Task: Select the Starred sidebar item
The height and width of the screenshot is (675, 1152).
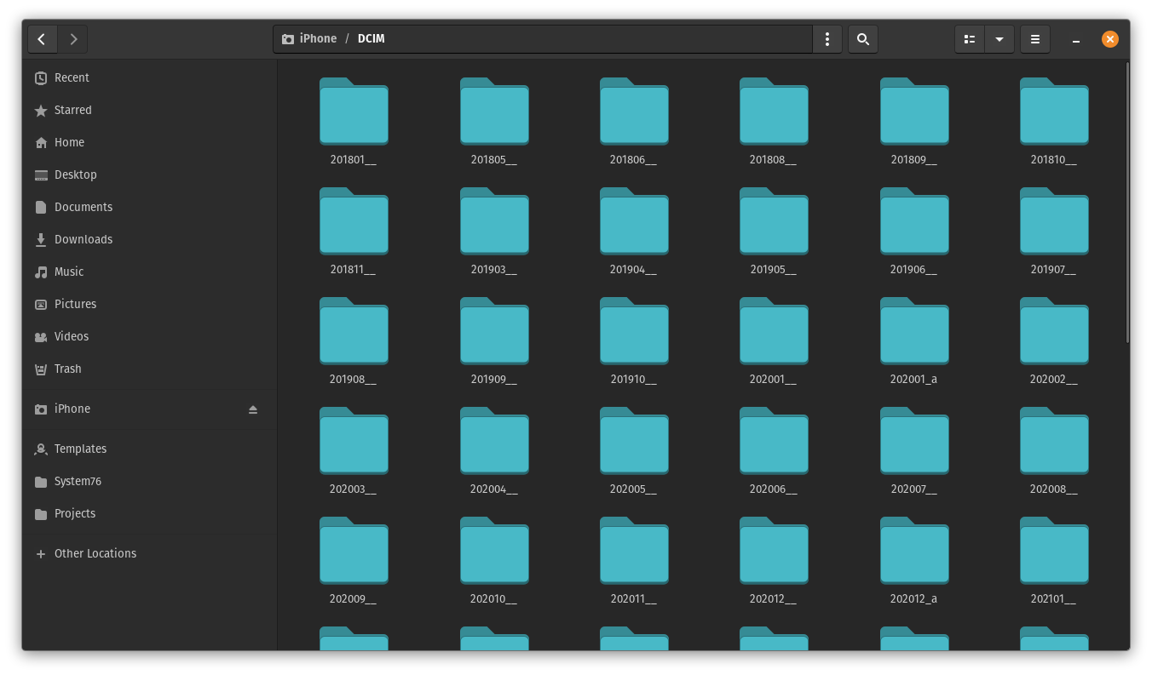Action: click(x=73, y=110)
